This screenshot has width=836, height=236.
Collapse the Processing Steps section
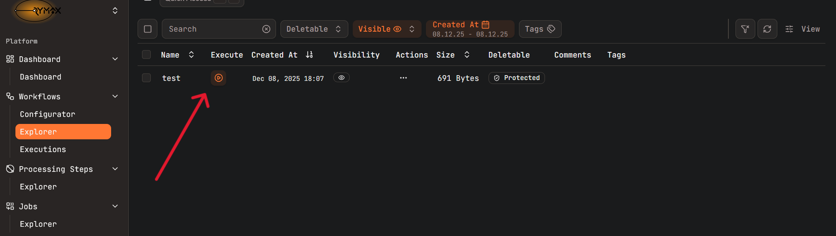click(x=115, y=169)
